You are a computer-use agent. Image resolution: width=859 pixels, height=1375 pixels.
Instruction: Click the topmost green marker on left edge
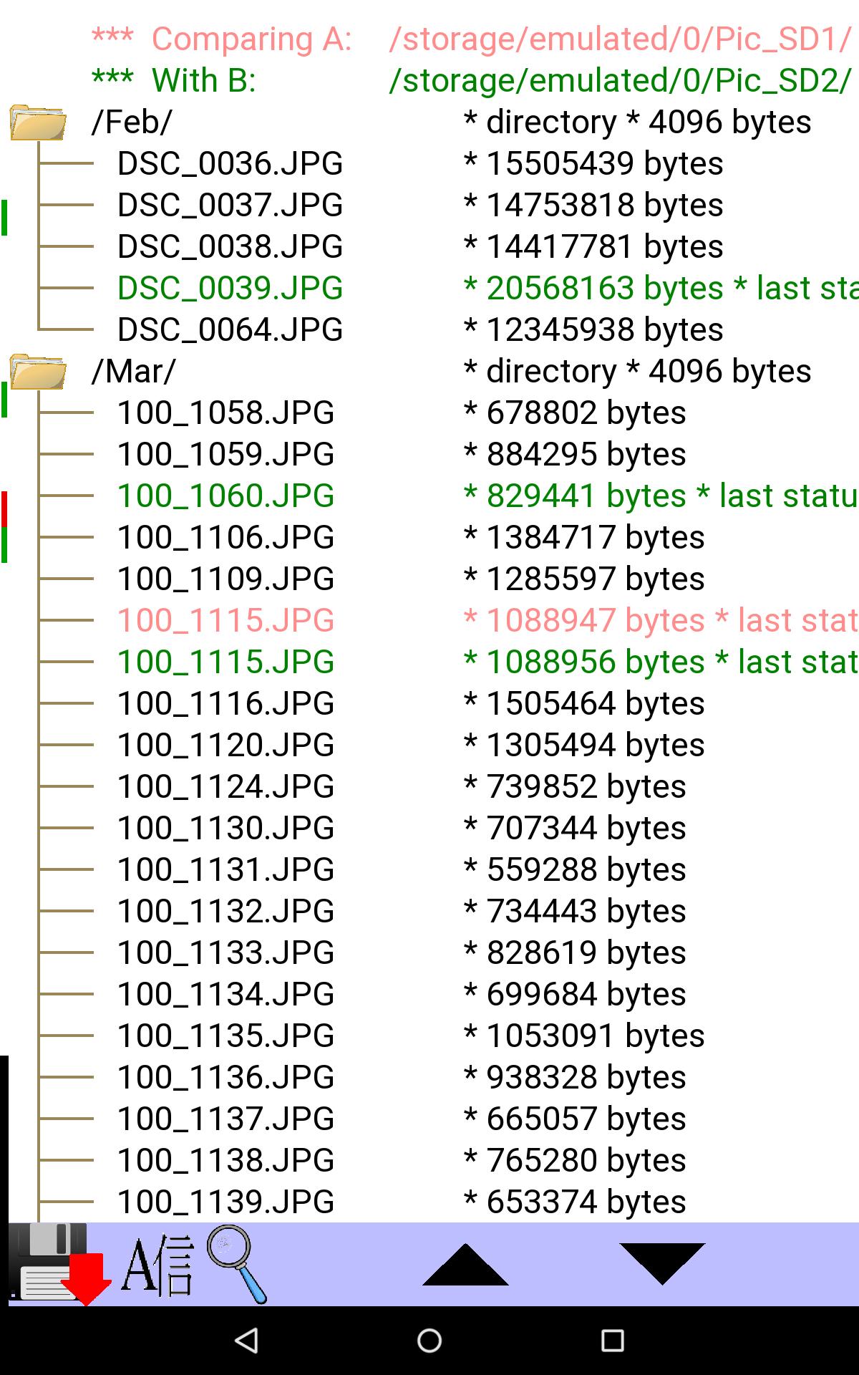point(4,218)
